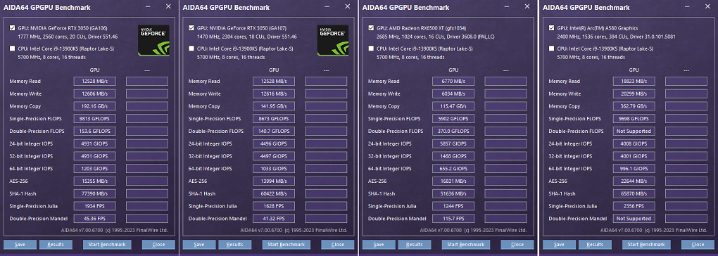Minimize the RTX 3050 GA107 window
Screen dimensions: 718x256
(x=327, y=7)
